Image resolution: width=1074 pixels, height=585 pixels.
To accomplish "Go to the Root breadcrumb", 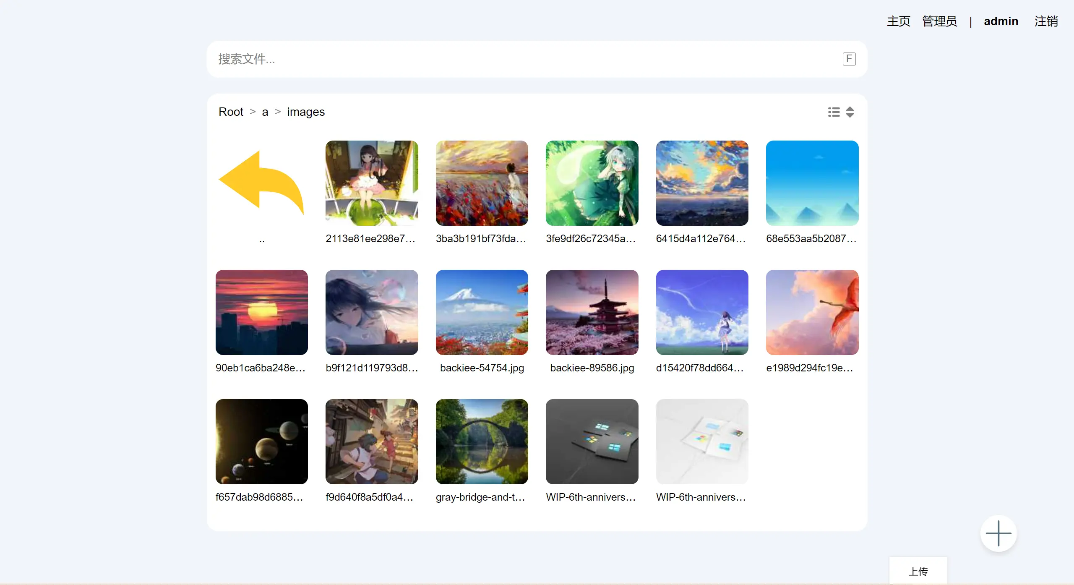I will click(231, 112).
